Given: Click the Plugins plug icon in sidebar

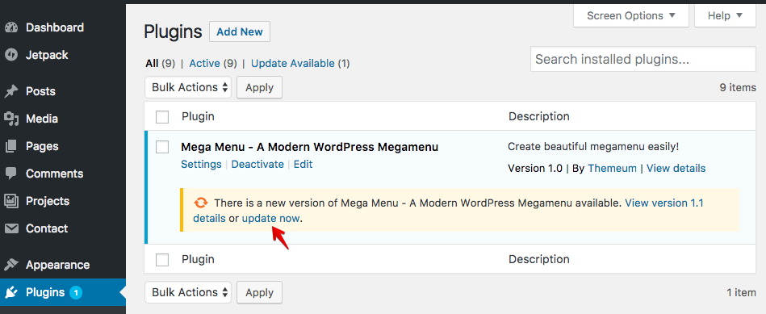Looking at the screenshot, I should 11,292.
